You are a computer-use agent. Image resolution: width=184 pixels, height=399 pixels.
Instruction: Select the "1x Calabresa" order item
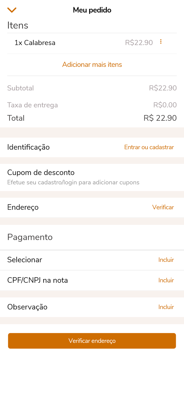35,43
